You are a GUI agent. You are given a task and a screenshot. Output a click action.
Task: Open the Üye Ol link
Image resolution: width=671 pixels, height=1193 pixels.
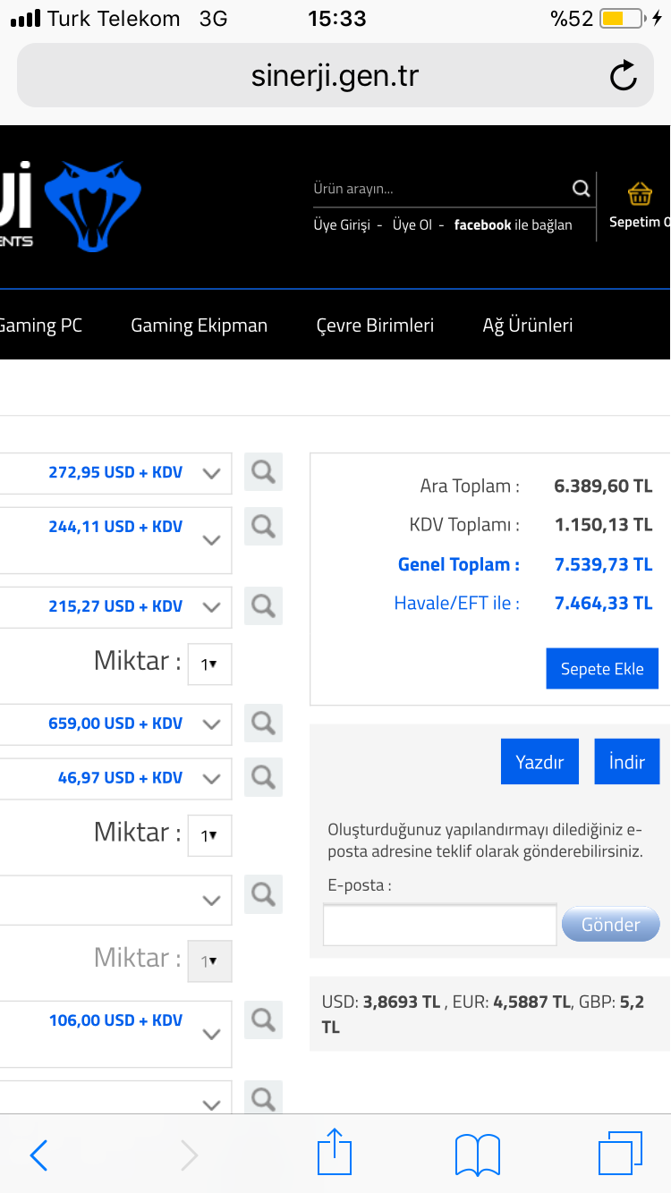click(x=412, y=225)
